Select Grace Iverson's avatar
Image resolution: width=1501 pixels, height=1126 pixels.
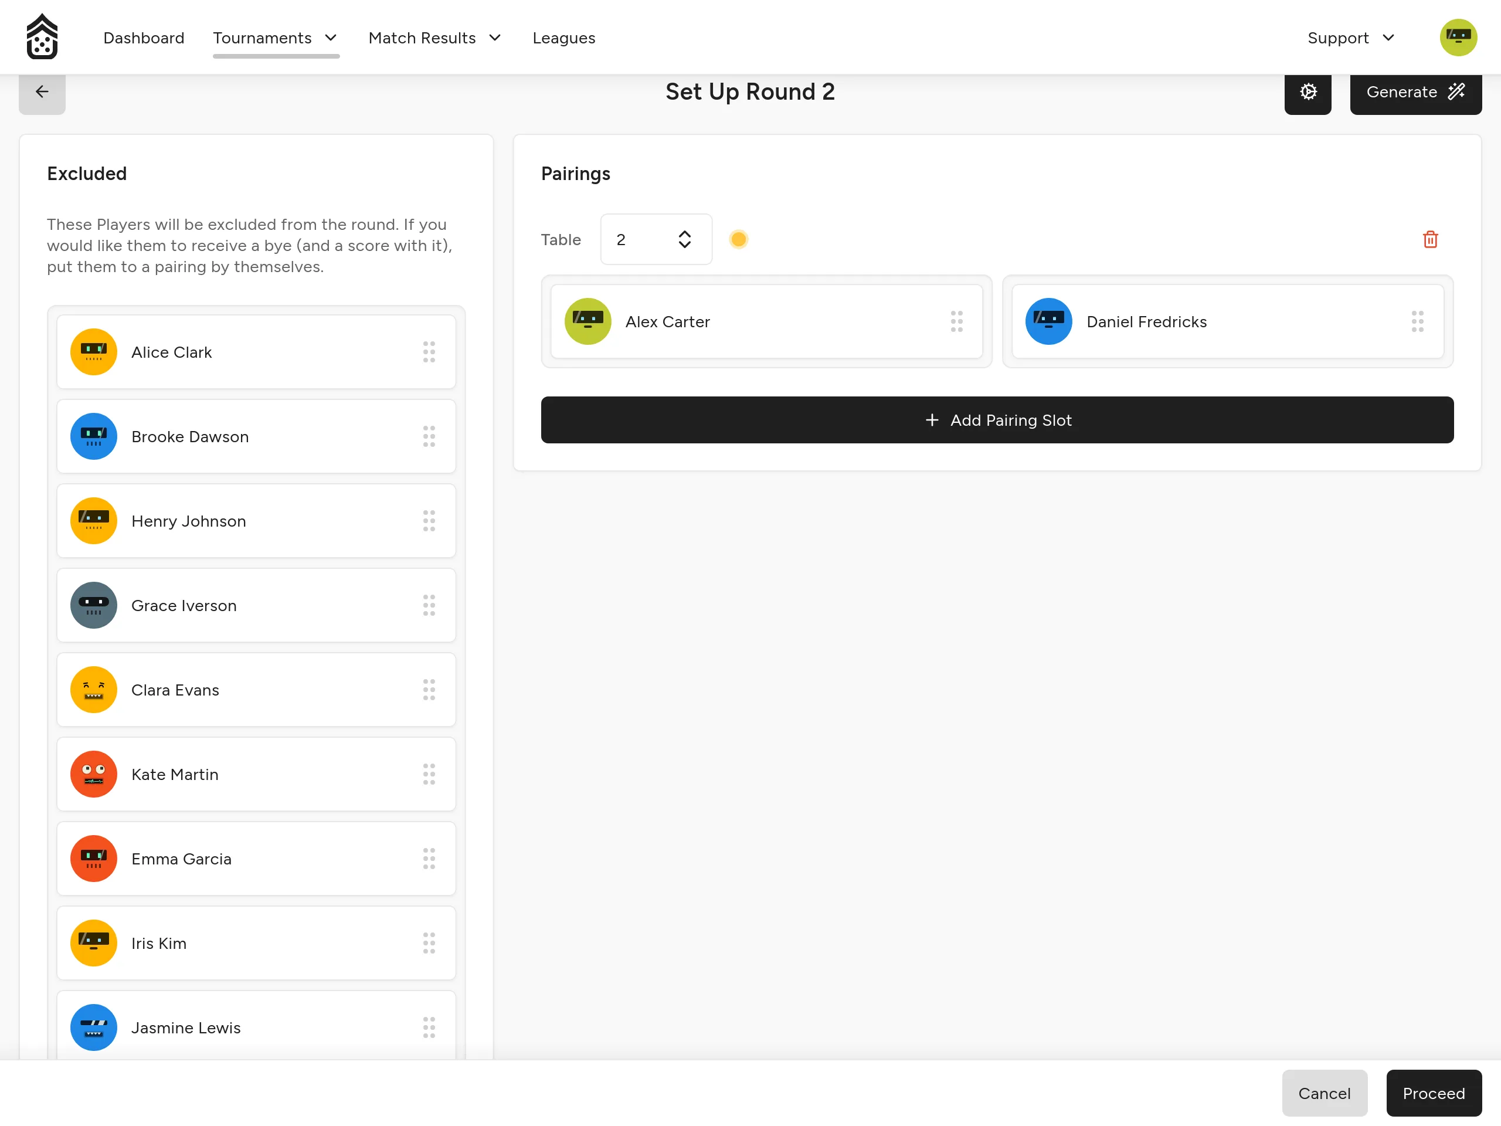point(94,605)
